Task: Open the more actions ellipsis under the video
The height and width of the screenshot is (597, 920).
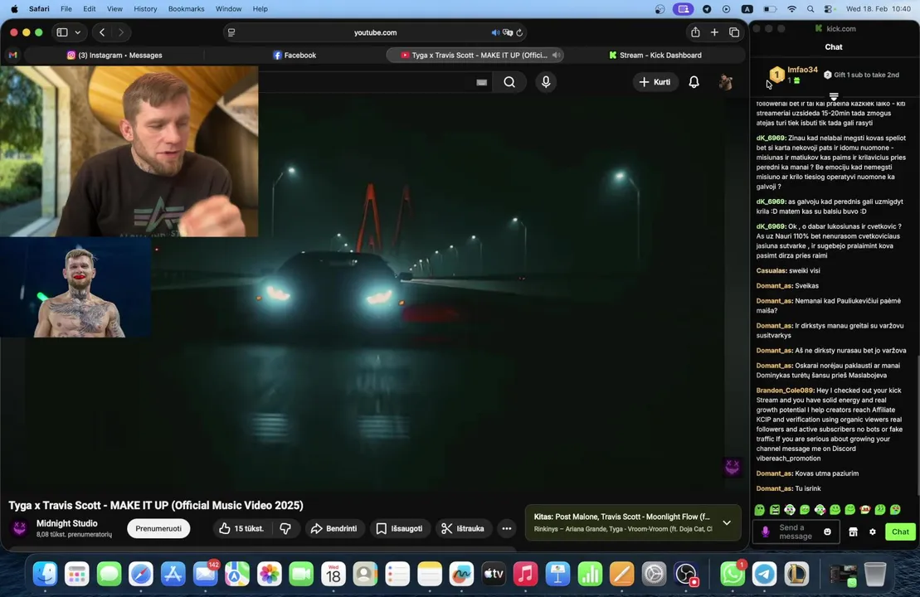Action: (x=506, y=528)
